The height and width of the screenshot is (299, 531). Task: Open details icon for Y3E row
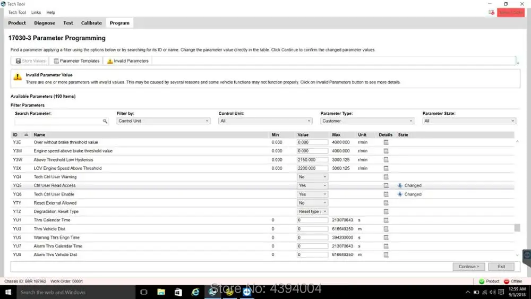(386, 142)
